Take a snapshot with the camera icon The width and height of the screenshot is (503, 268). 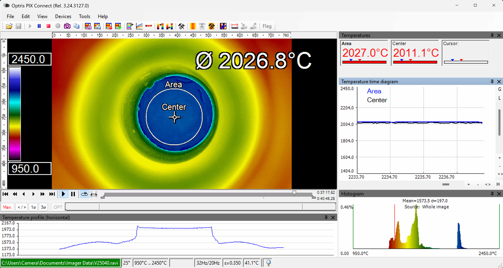click(x=67, y=26)
